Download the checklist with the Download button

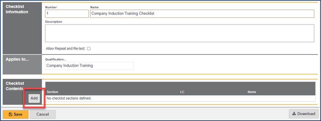tap(304, 114)
